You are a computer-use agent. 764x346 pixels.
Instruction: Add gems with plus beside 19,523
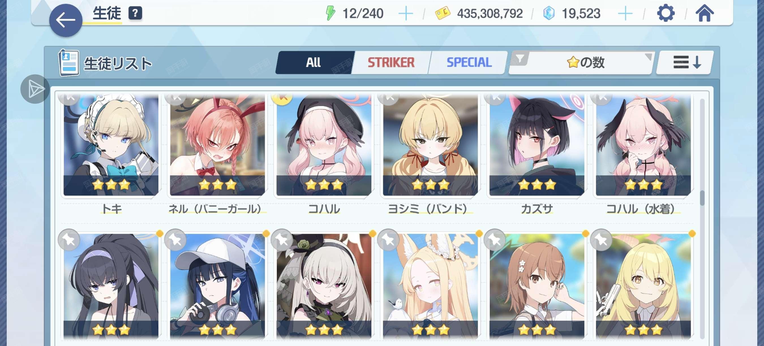point(625,14)
